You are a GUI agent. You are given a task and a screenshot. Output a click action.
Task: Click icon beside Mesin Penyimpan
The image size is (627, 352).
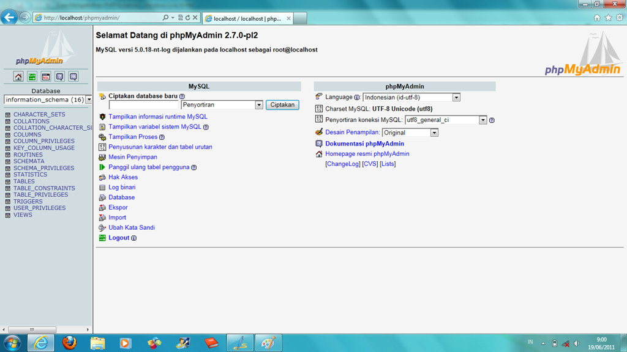(102, 157)
